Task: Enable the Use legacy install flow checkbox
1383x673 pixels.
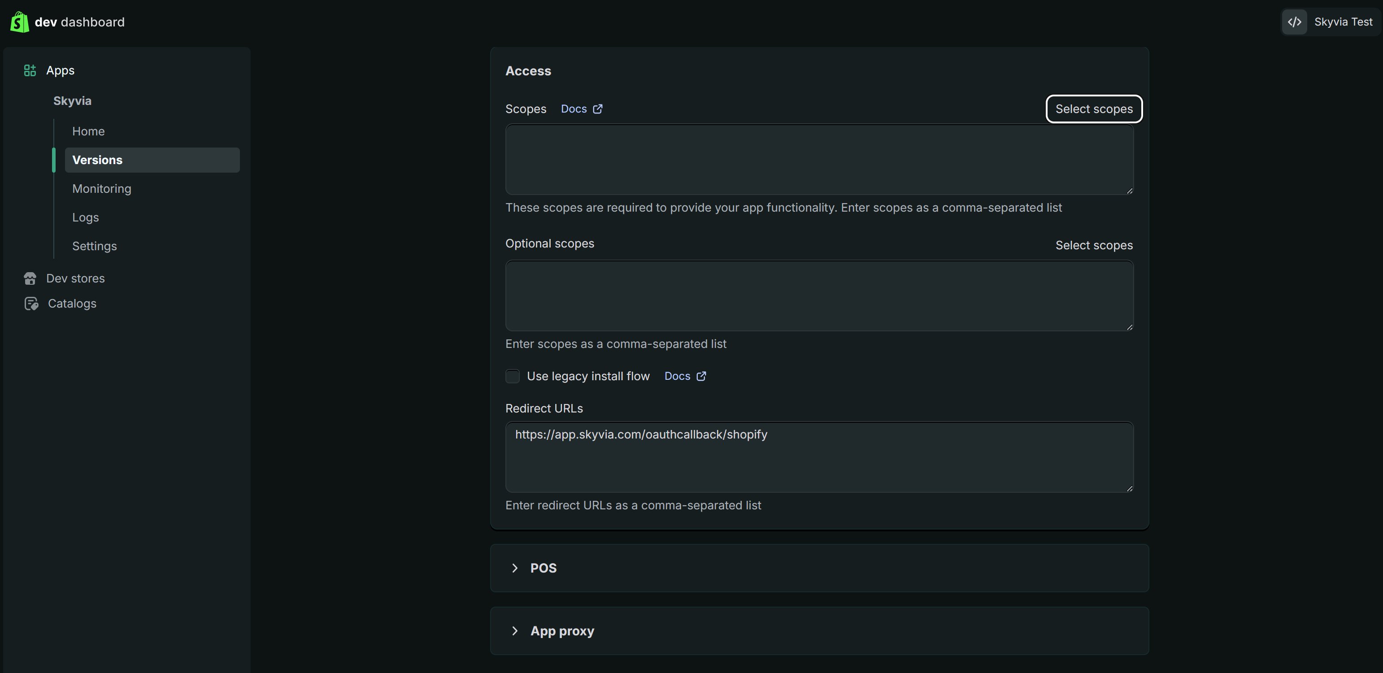Action: pos(512,376)
